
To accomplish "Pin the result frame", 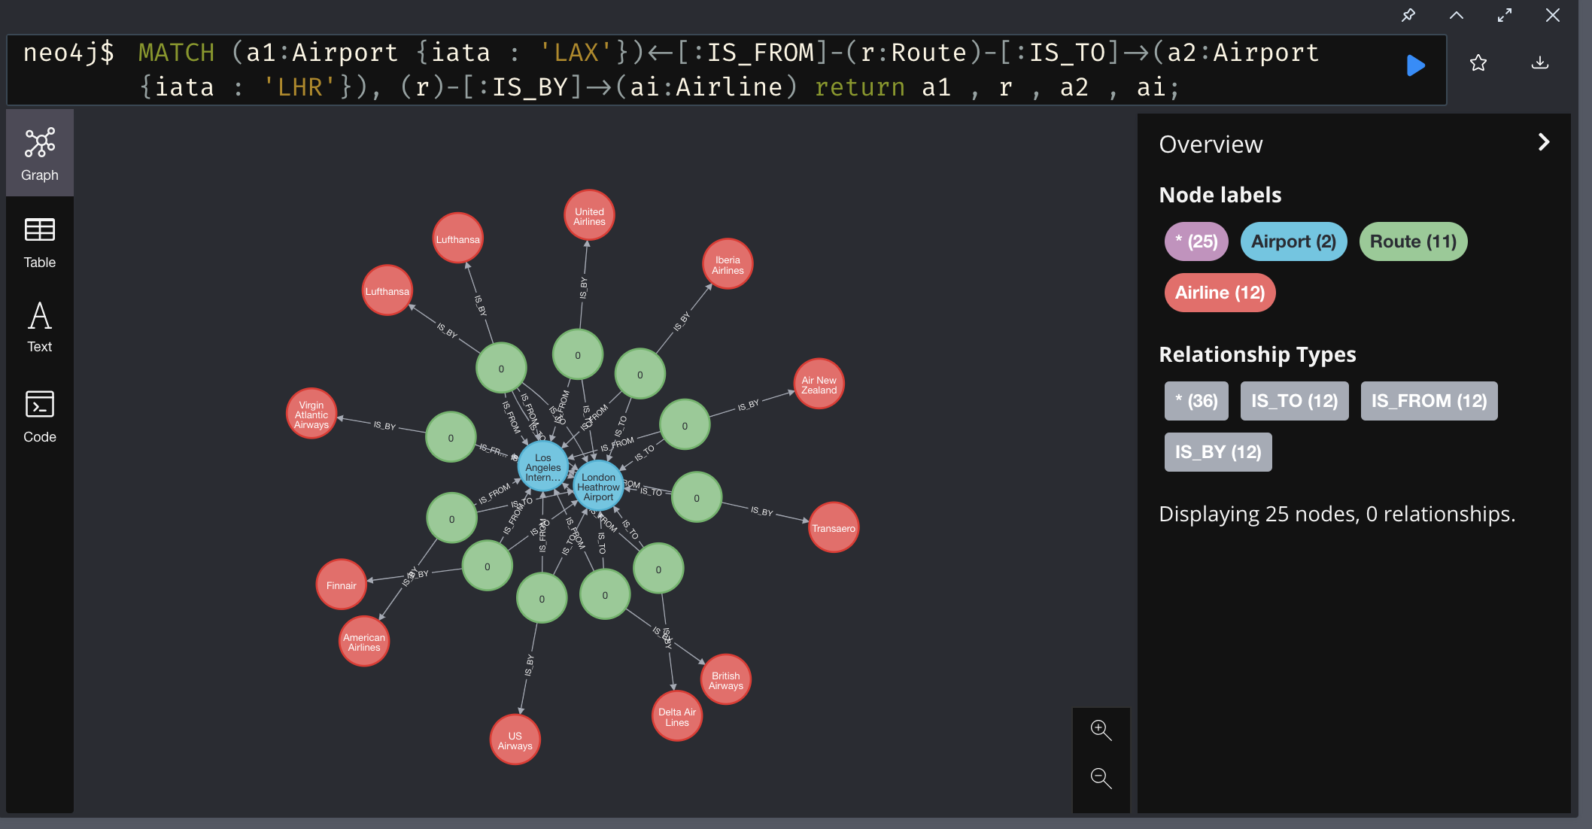I will coord(1408,15).
